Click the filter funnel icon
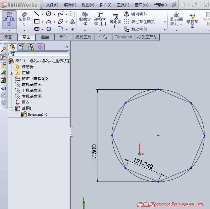 click(13, 54)
